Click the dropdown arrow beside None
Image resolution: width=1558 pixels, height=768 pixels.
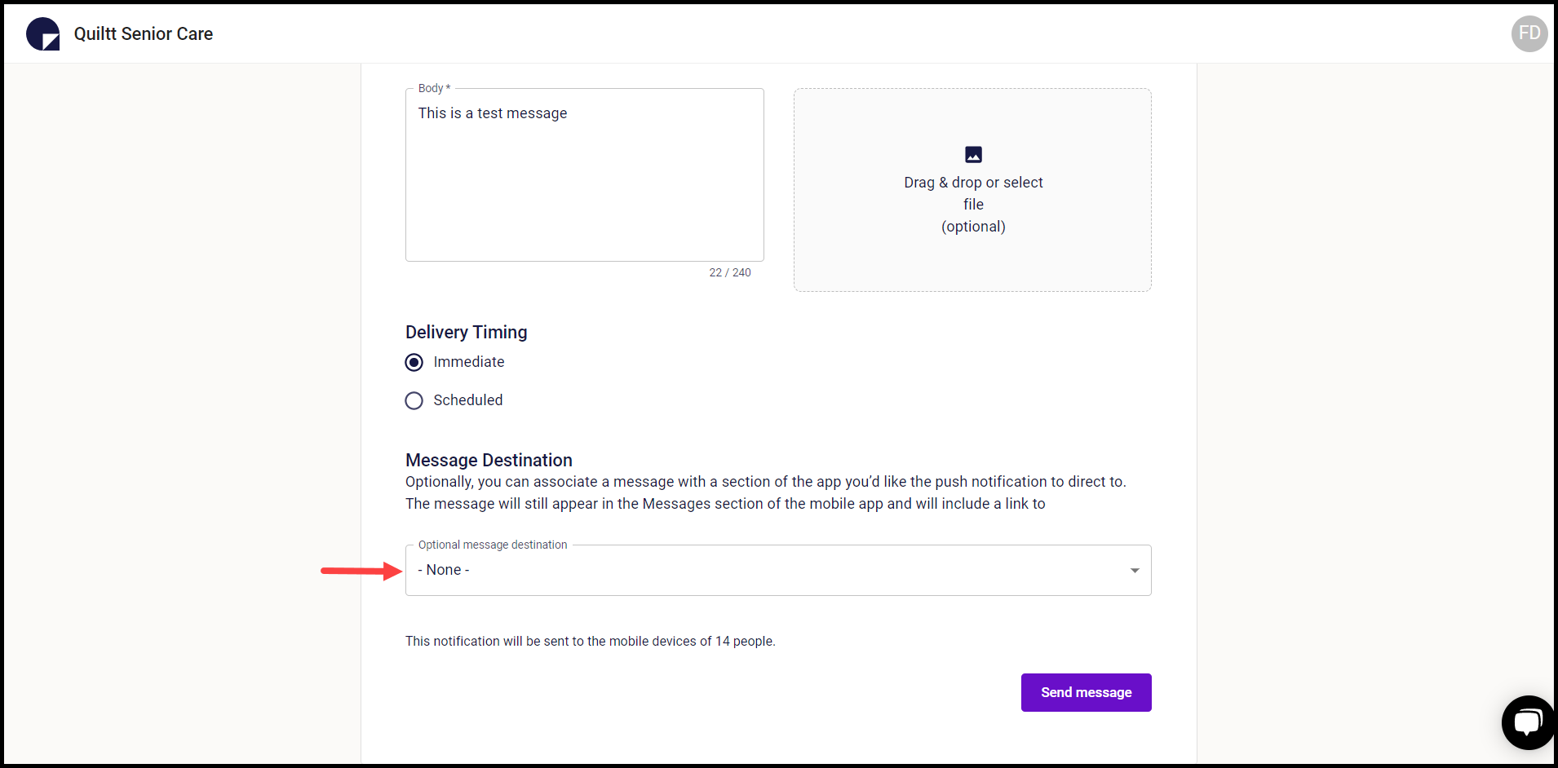tap(1135, 570)
